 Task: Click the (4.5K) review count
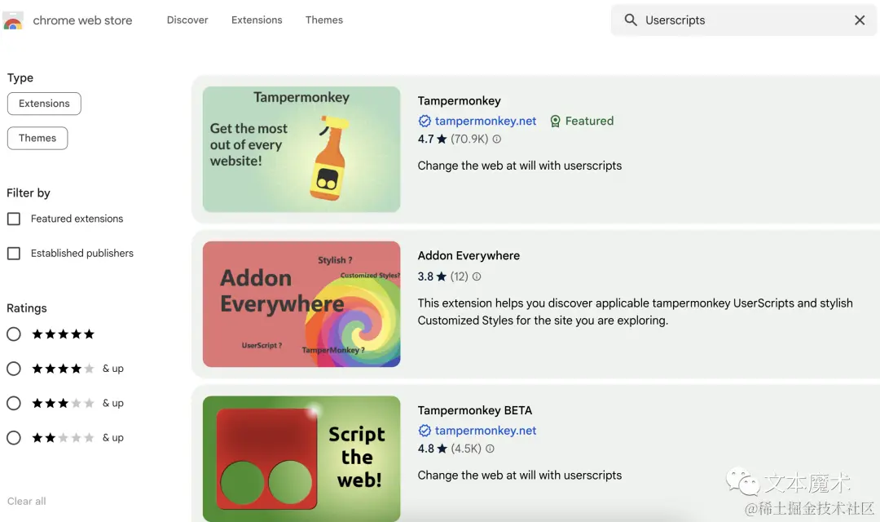click(466, 449)
